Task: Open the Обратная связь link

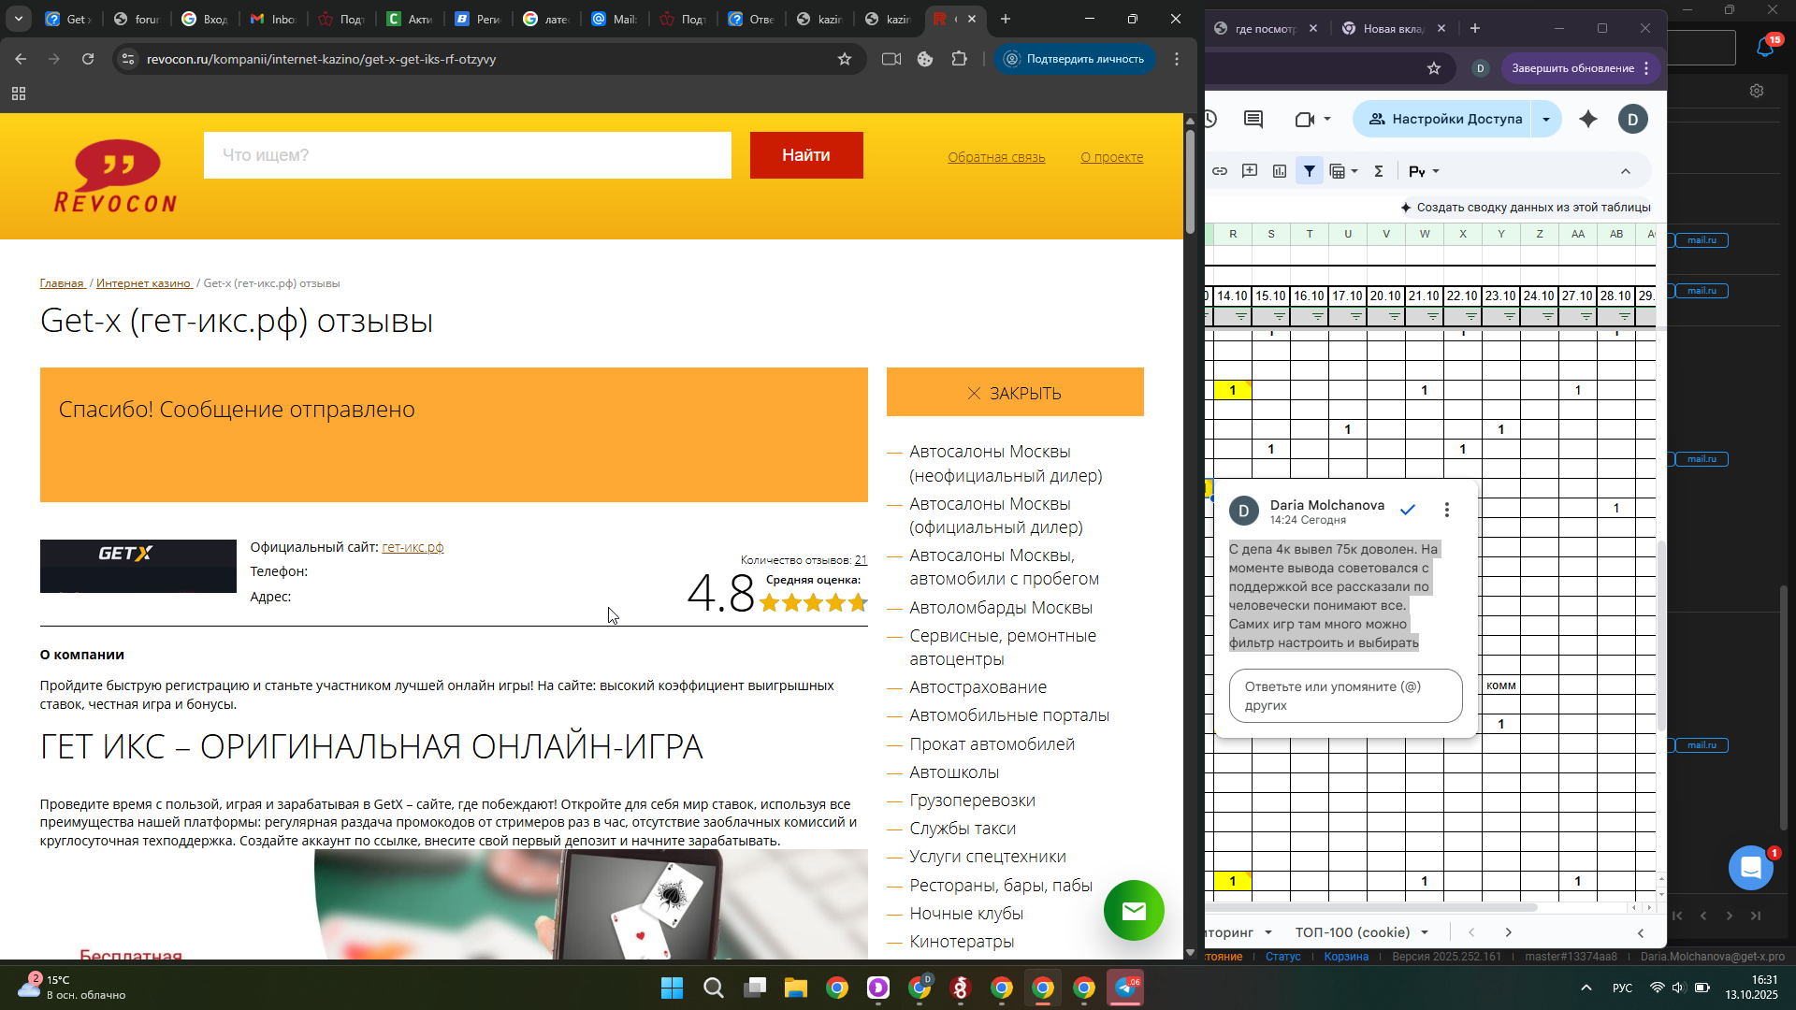Action: 996,157
